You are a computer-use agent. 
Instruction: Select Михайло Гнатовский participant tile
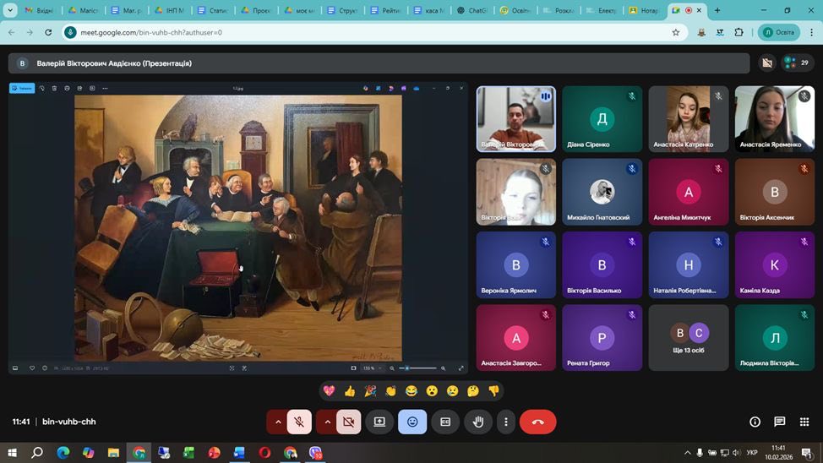pos(602,192)
